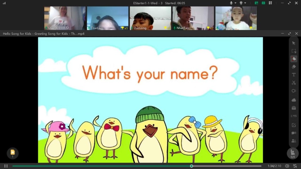Screen dimensions: 301x169
Task: Toggle the microphone on or off
Action: (231, 3)
